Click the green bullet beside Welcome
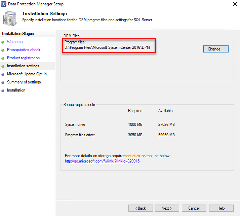This screenshot has height=216, width=240. [x=3, y=42]
